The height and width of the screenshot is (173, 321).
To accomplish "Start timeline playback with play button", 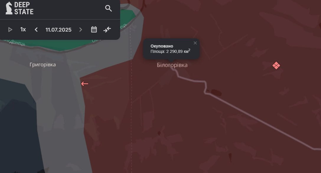I will point(10,30).
